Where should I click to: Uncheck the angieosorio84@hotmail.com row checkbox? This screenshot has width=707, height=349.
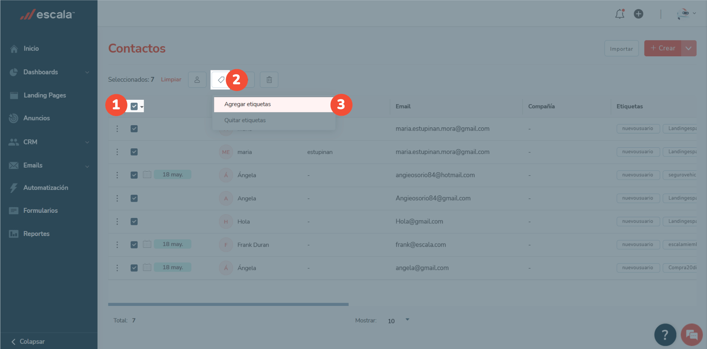134,175
